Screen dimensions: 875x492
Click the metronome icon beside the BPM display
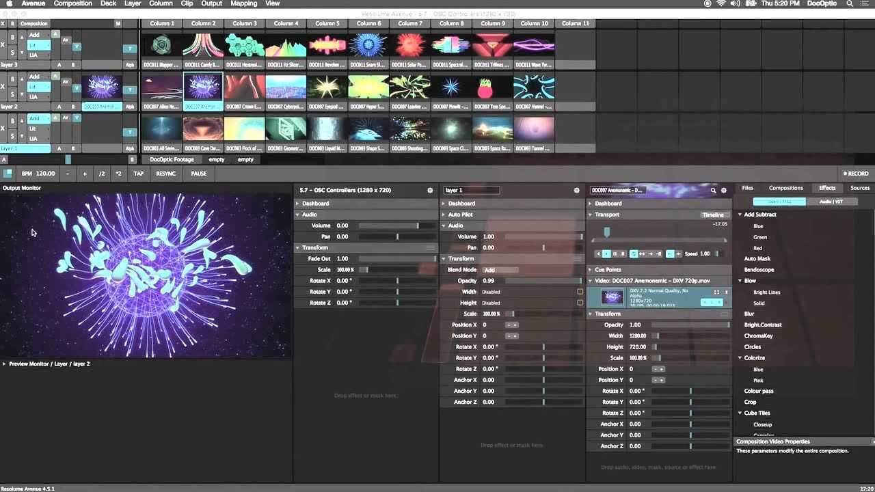(8, 174)
